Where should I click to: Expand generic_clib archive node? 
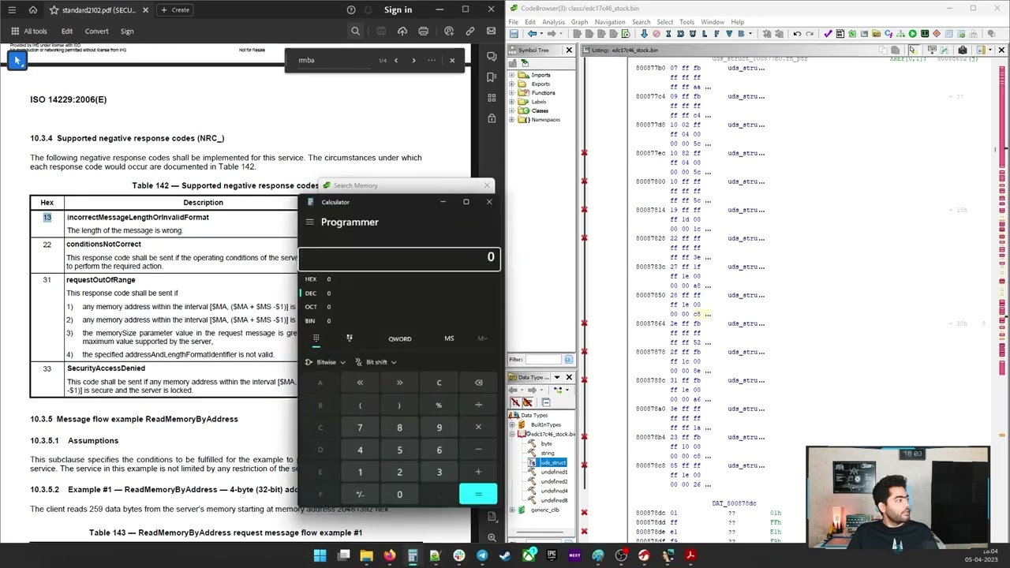click(x=512, y=510)
